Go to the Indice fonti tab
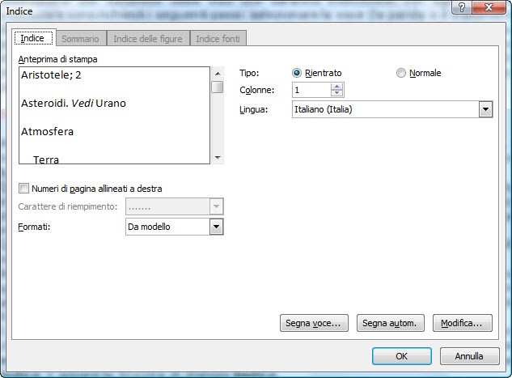 [220, 39]
